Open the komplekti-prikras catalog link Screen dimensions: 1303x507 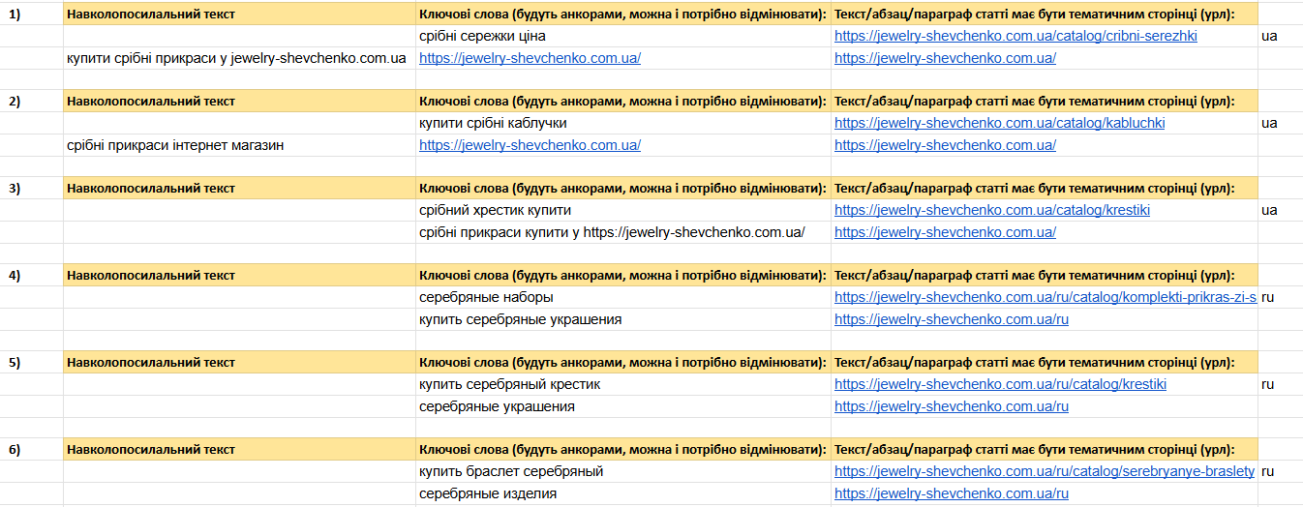[1045, 297]
